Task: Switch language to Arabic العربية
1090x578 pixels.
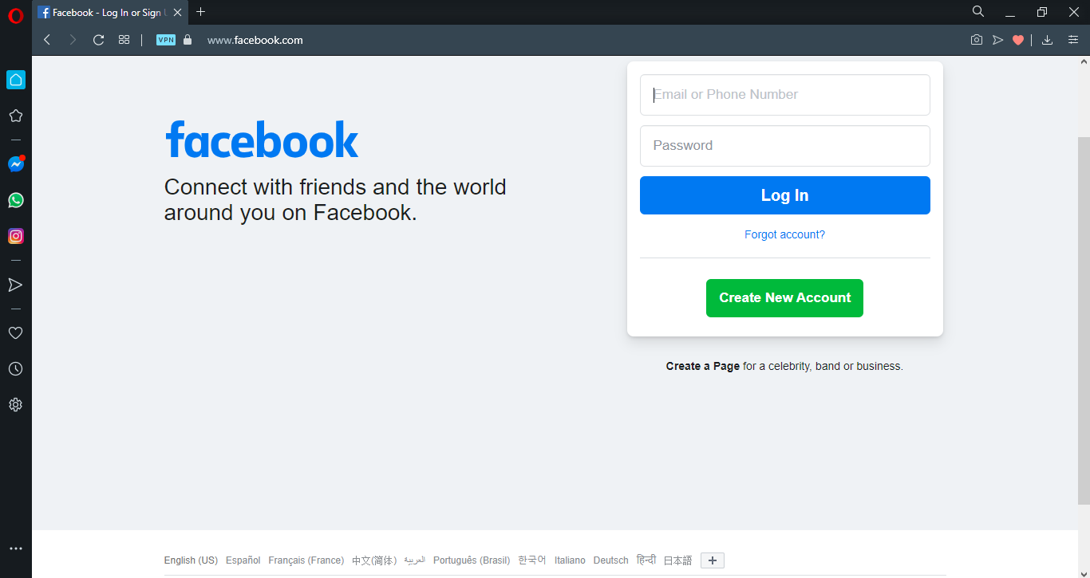Action: [x=415, y=560]
